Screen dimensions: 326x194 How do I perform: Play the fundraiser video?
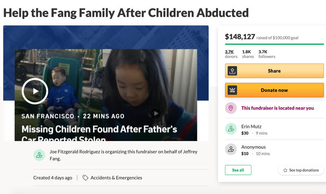35,91
